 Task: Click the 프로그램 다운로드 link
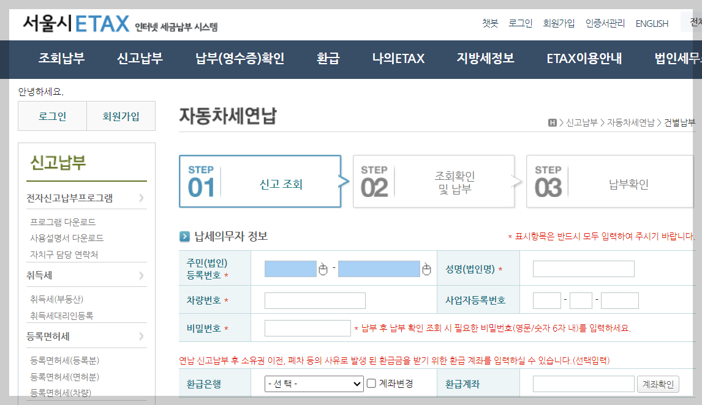point(63,222)
